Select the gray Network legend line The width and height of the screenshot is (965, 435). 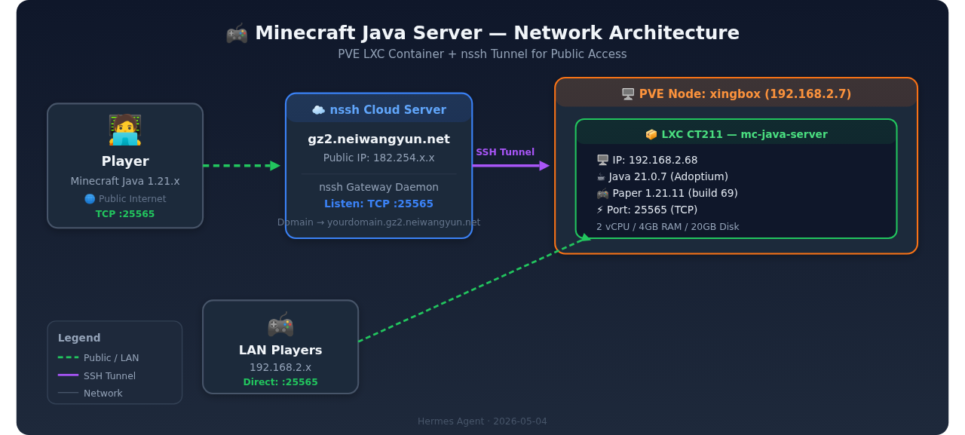68,393
